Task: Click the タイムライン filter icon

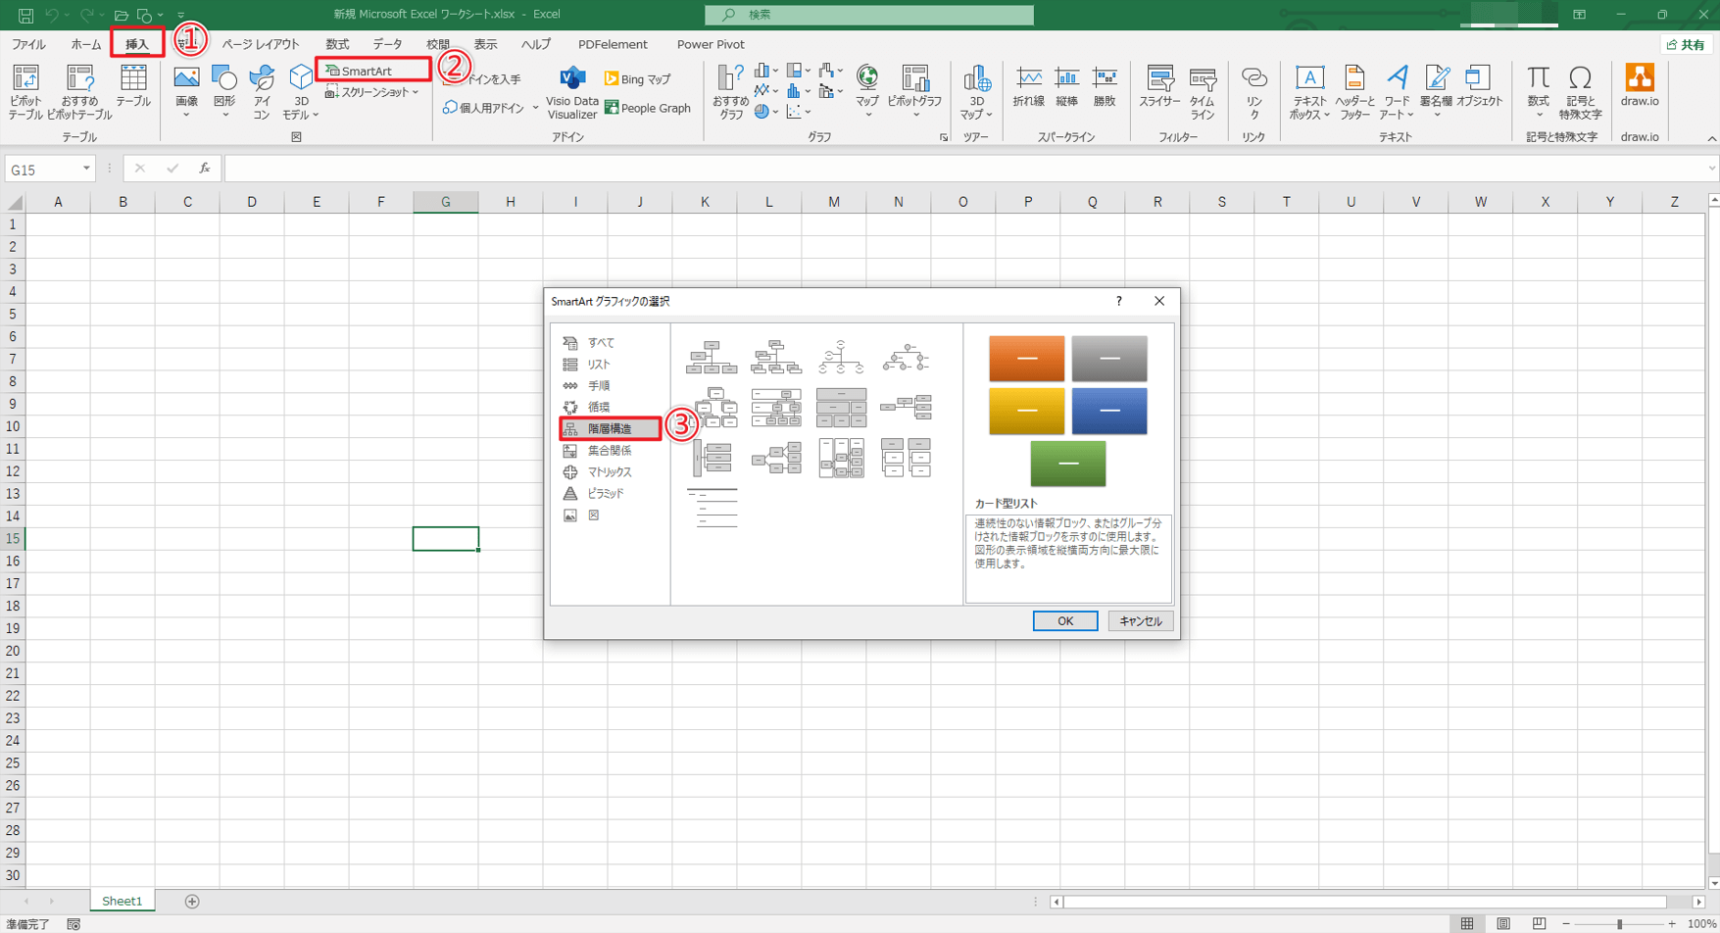Action: 1203,92
